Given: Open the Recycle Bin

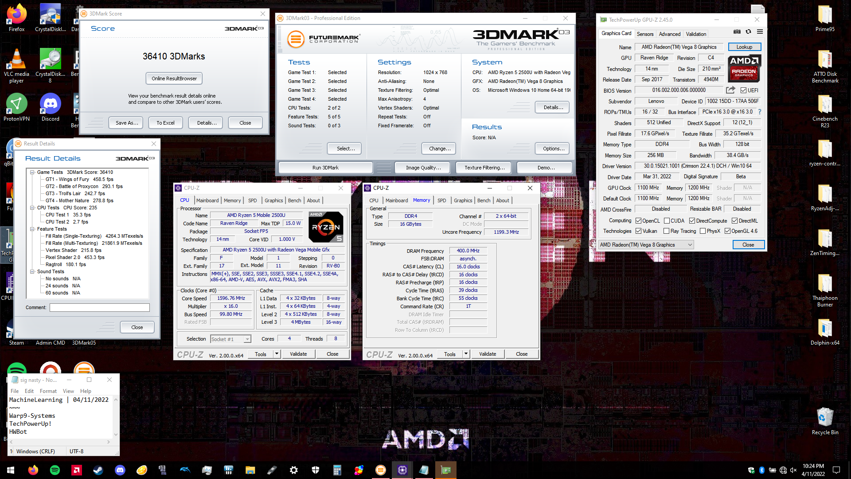Looking at the screenshot, I should [x=825, y=422].
